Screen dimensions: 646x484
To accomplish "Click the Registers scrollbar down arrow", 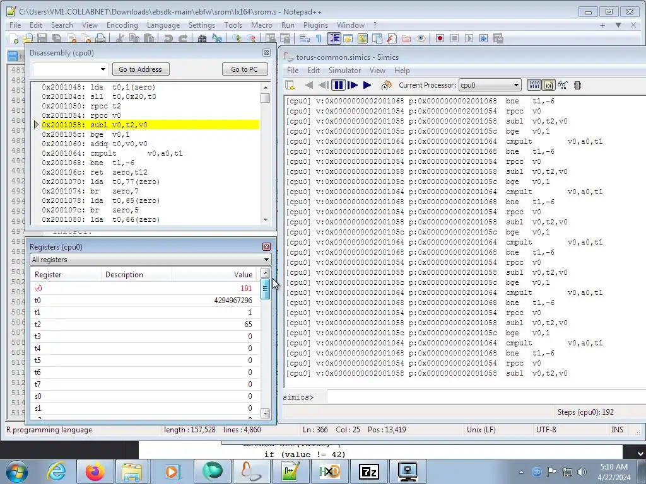I will point(266,413).
